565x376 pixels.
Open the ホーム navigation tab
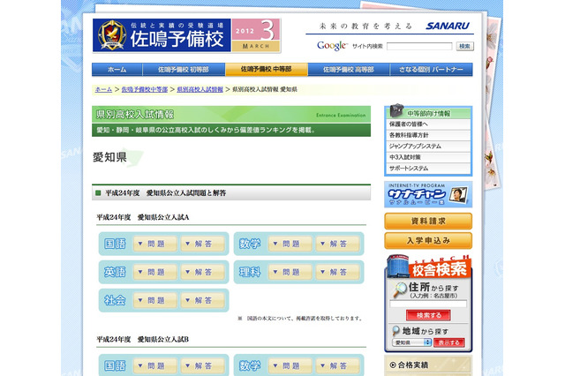[x=117, y=70]
